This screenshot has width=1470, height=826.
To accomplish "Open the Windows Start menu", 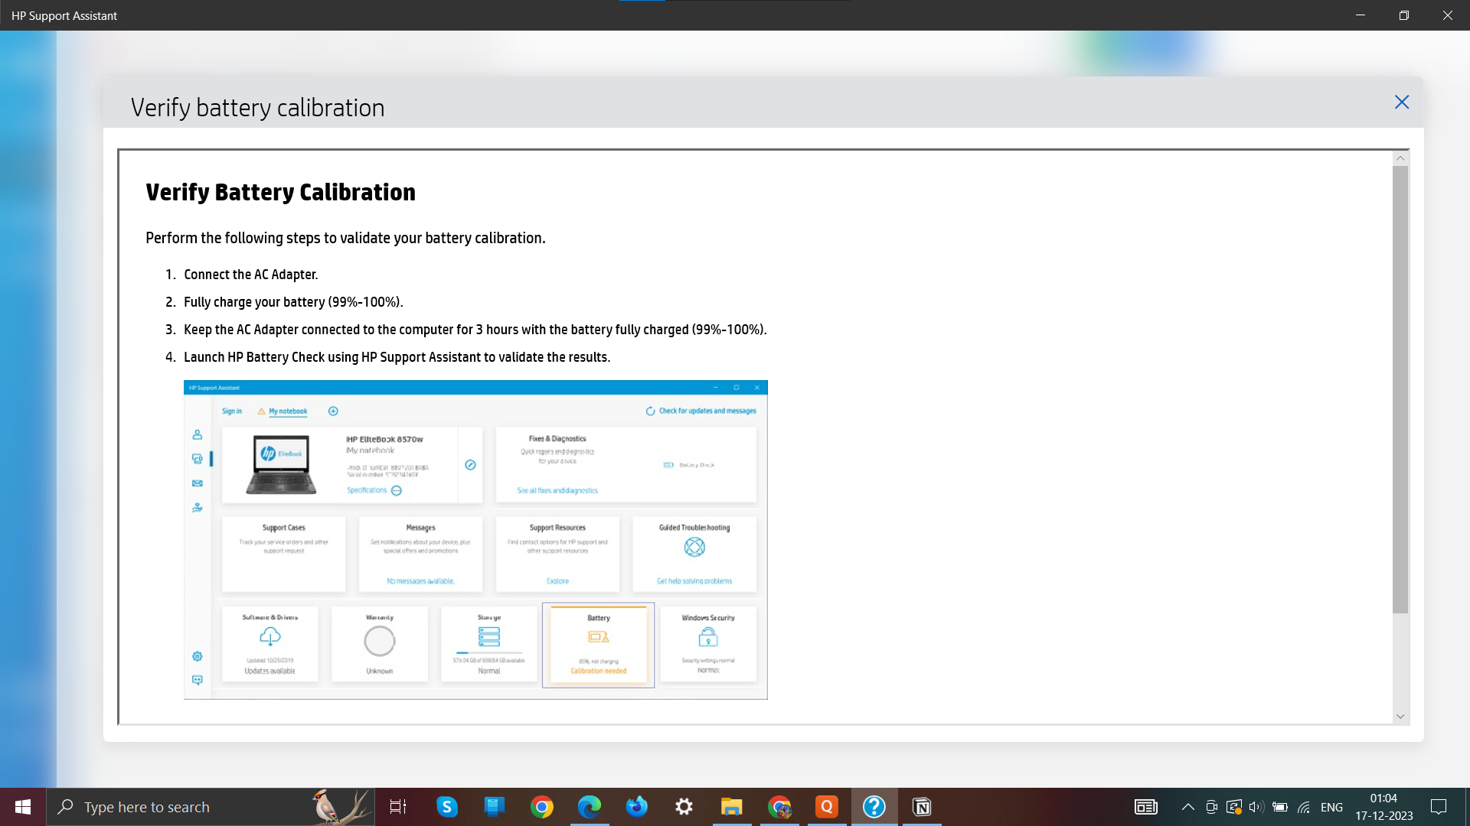I will click(23, 807).
